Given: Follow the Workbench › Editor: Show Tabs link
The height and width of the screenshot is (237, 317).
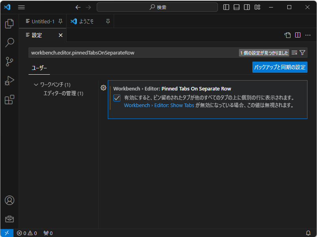Looking at the screenshot, I should point(159,105).
